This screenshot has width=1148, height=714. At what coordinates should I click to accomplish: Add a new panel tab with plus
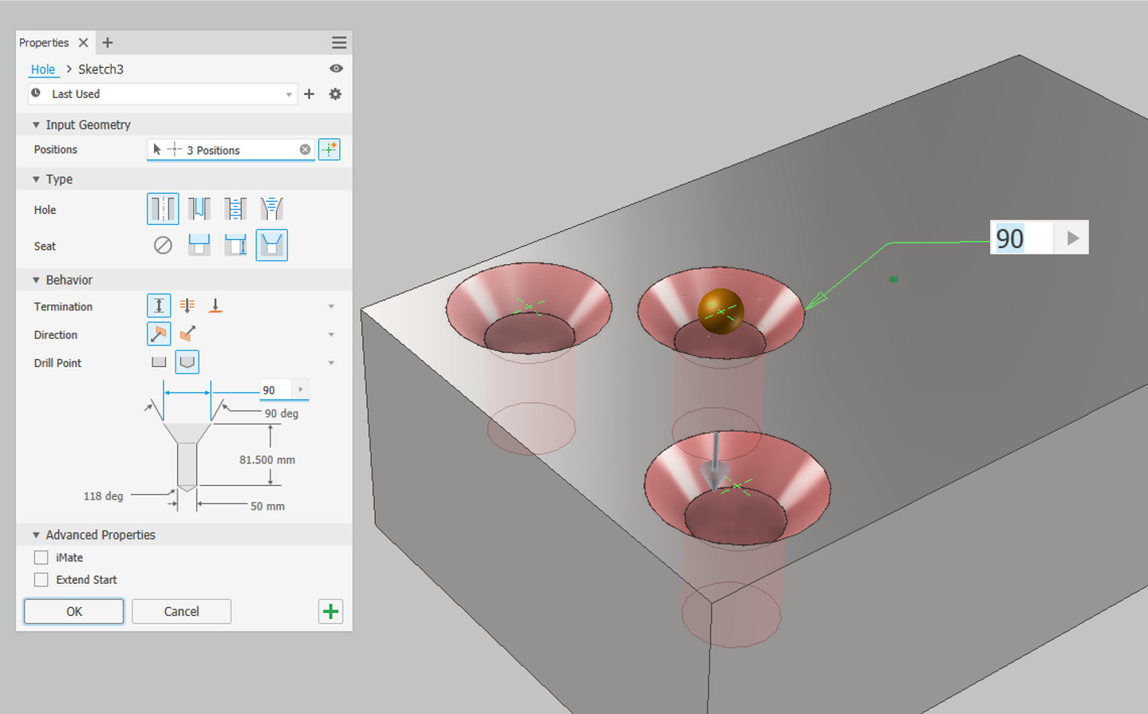pos(108,42)
